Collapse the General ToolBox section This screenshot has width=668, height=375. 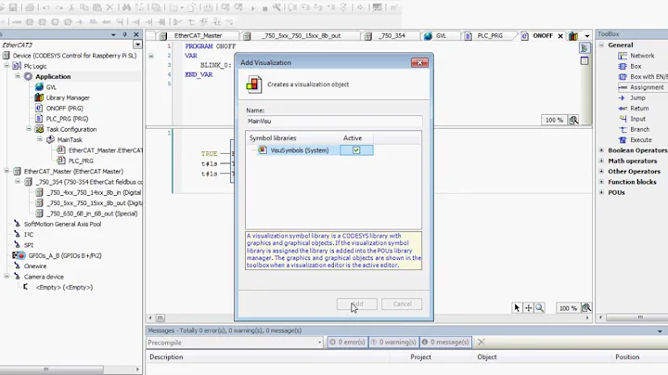coord(601,45)
